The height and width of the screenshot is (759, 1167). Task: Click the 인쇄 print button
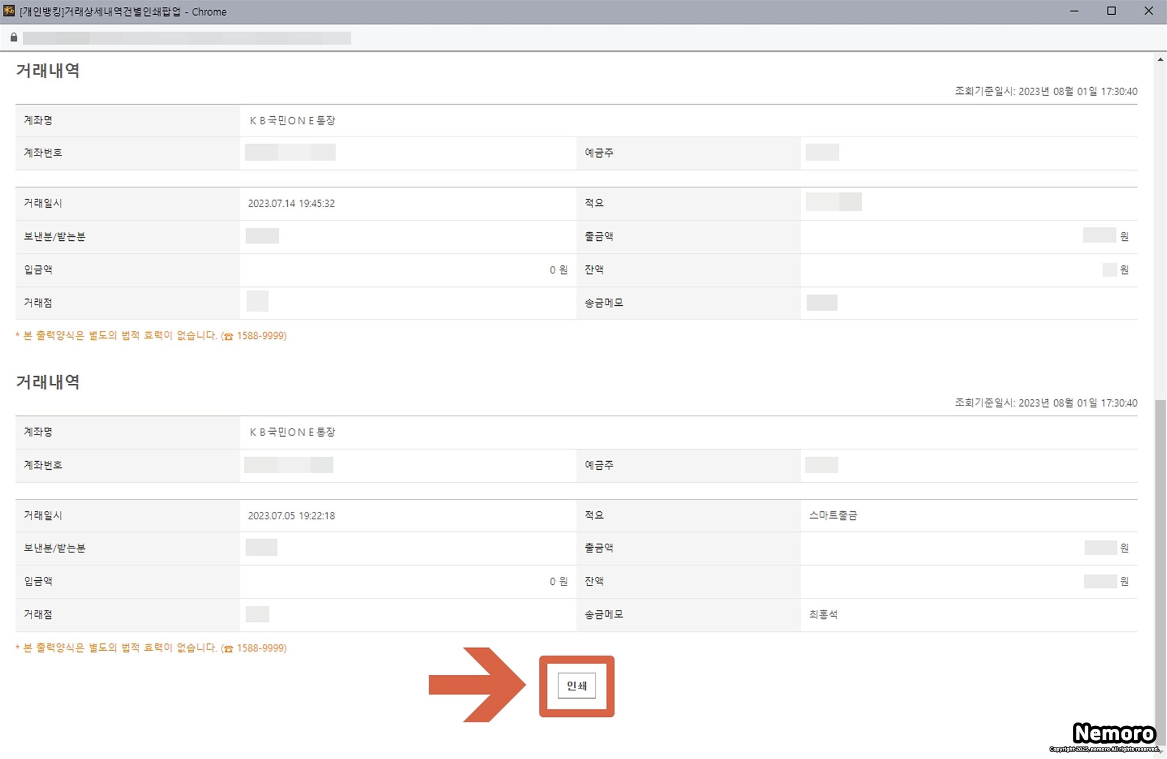pyautogui.click(x=577, y=686)
